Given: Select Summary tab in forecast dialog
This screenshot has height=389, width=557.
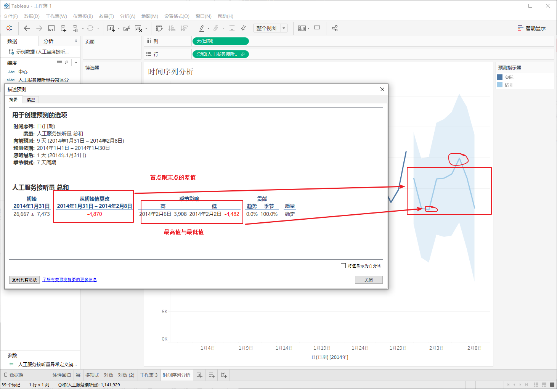Looking at the screenshot, I should tap(14, 100).
